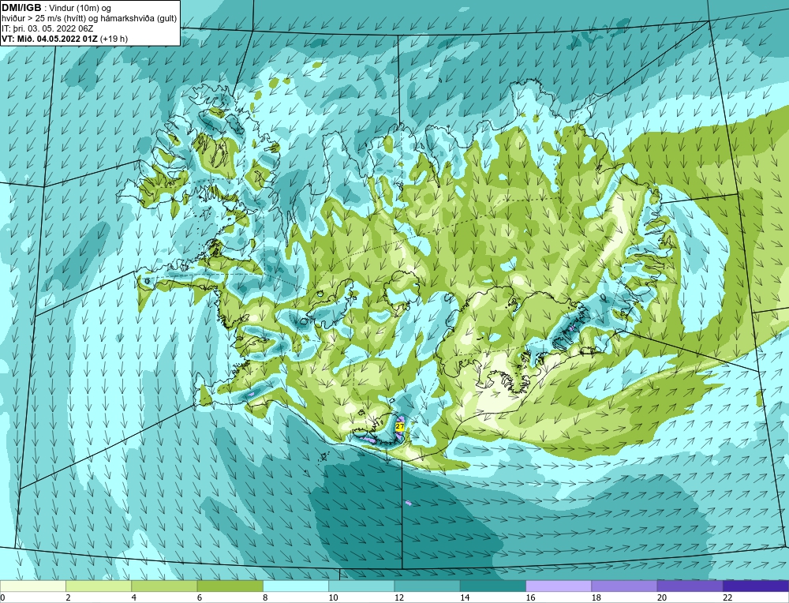The height and width of the screenshot is (603, 789).
Task: Select the 'hviður > 25 m/s' header line
Action: click(x=89, y=19)
